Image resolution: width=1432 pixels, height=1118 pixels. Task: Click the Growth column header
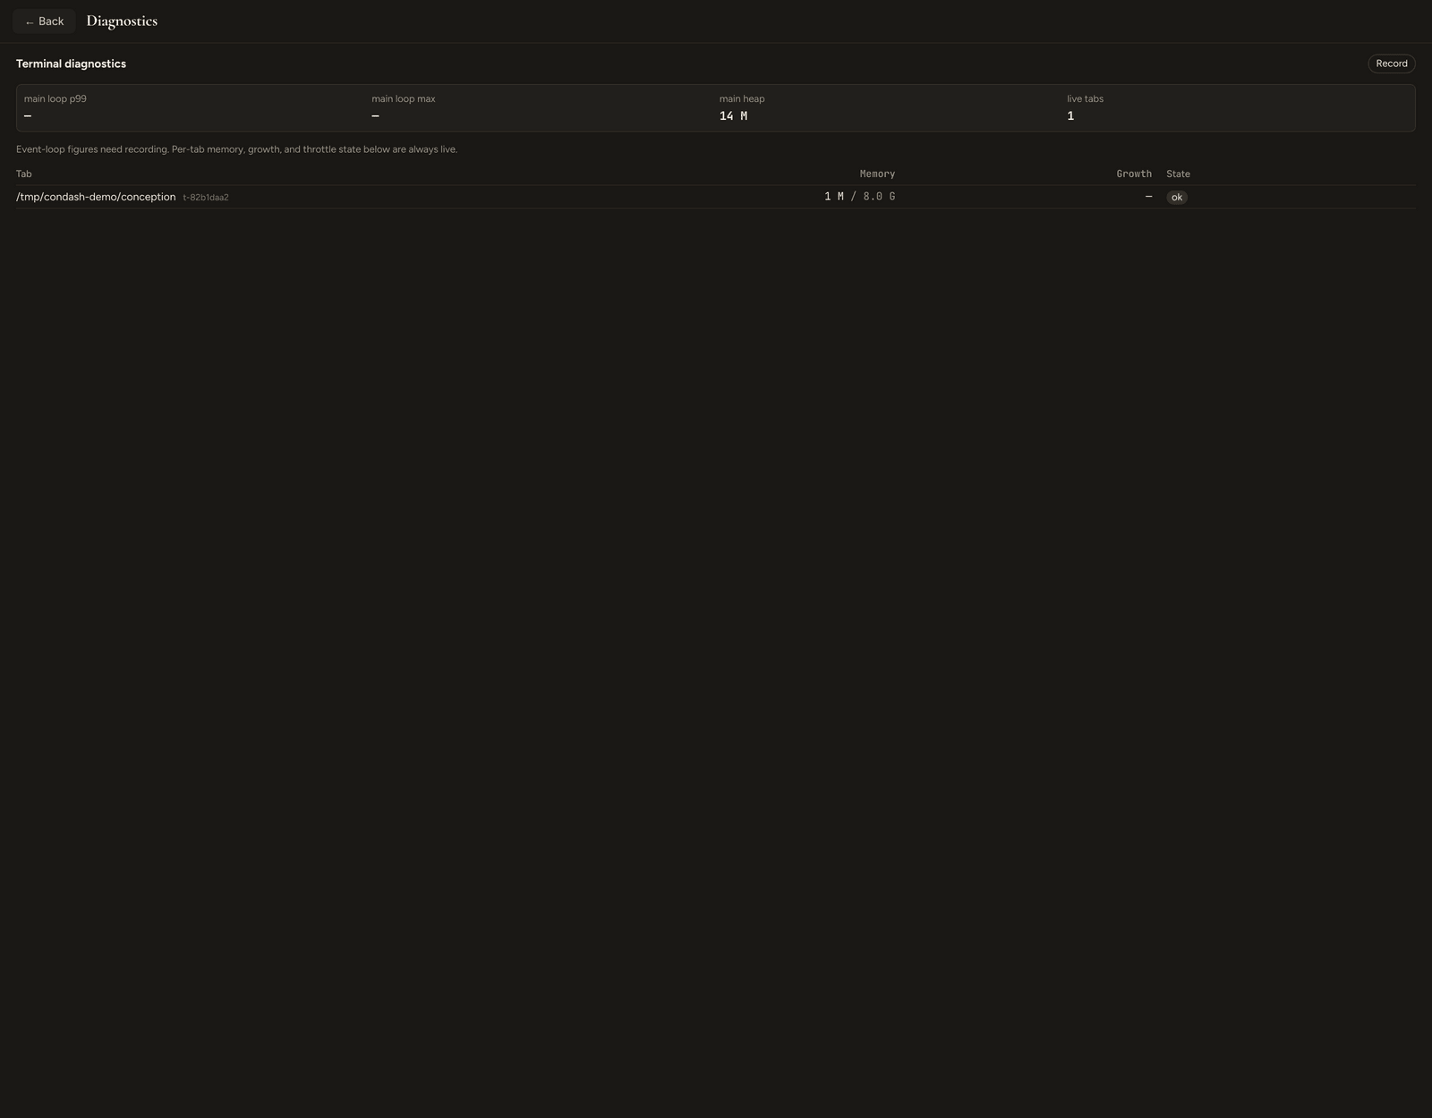click(x=1134, y=174)
